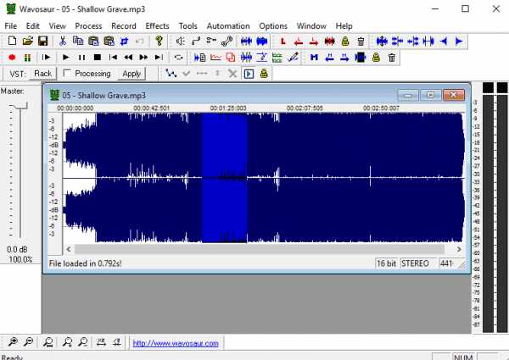The image size is (509, 360).
Task: Click the zoom out magnifier icon
Action: click(x=28, y=342)
